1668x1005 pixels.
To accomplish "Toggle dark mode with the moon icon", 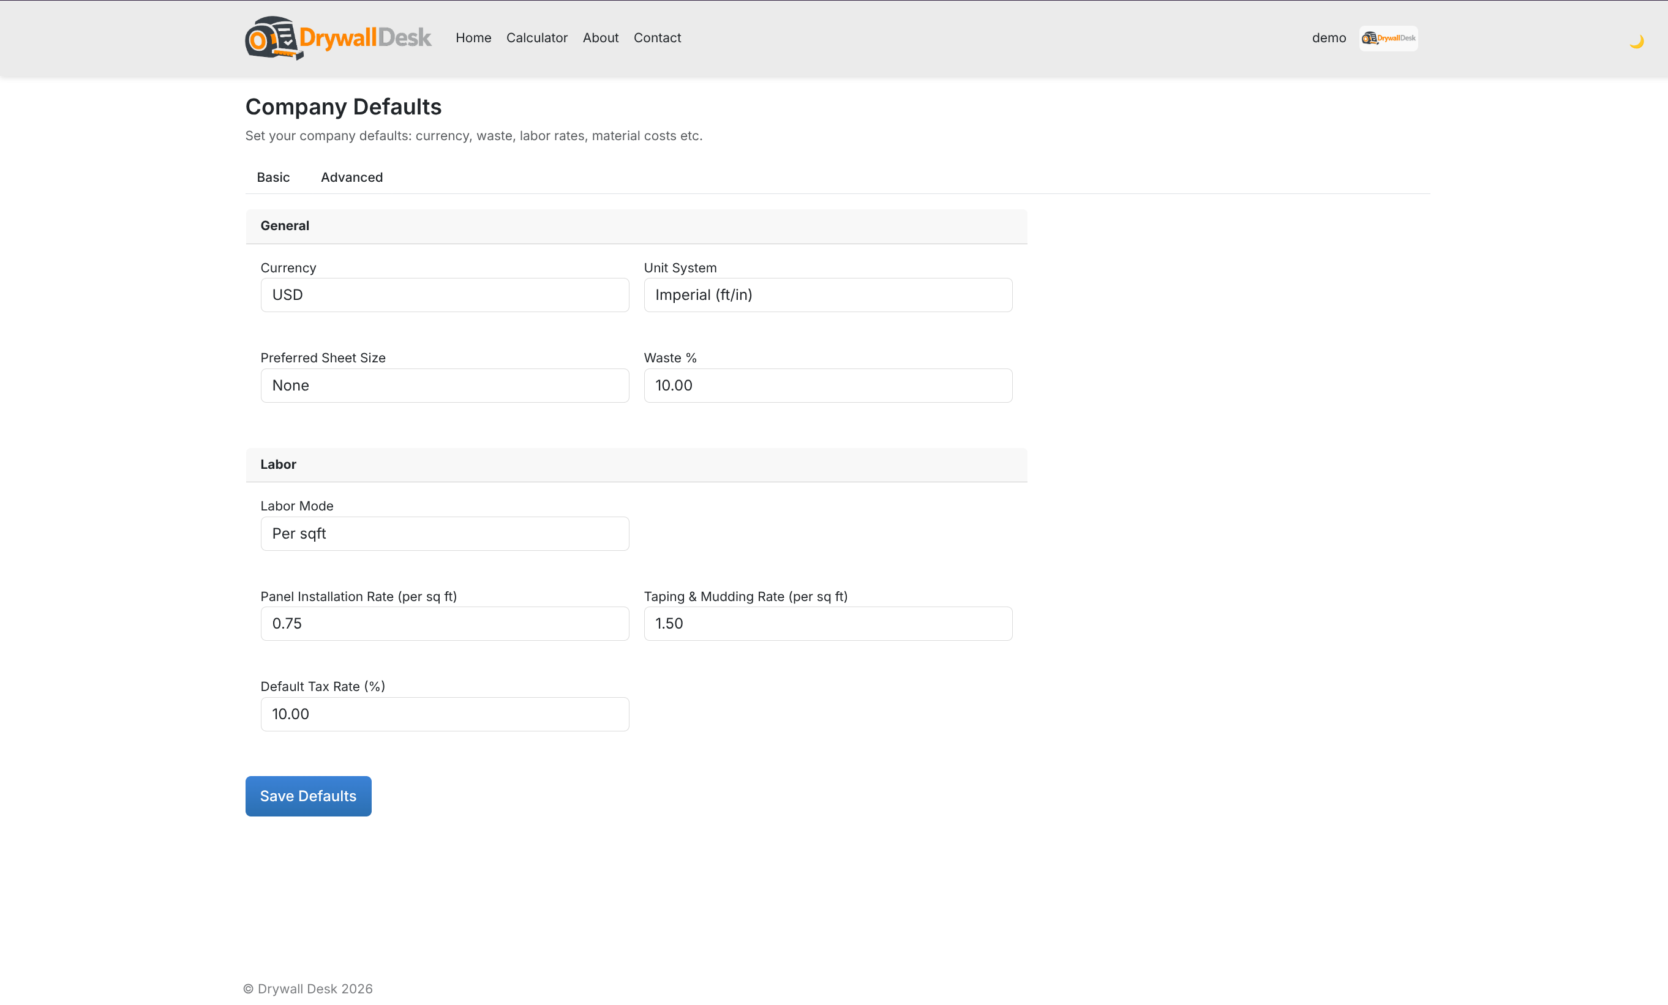I will [1636, 42].
